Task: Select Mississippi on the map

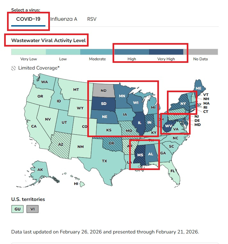Action: [140, 155]
